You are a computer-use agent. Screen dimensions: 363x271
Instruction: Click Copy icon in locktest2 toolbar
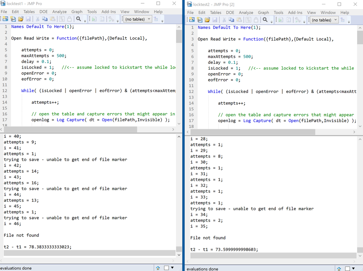[x=231, y=20]
